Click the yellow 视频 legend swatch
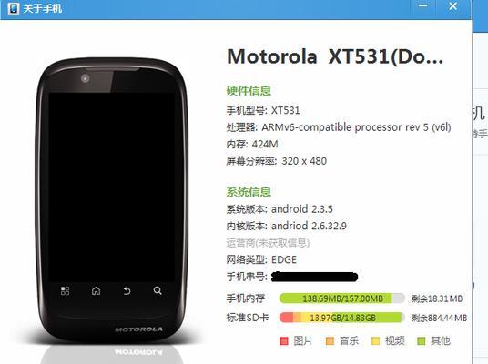Screen dimensions: 488x364 (376, 341)
